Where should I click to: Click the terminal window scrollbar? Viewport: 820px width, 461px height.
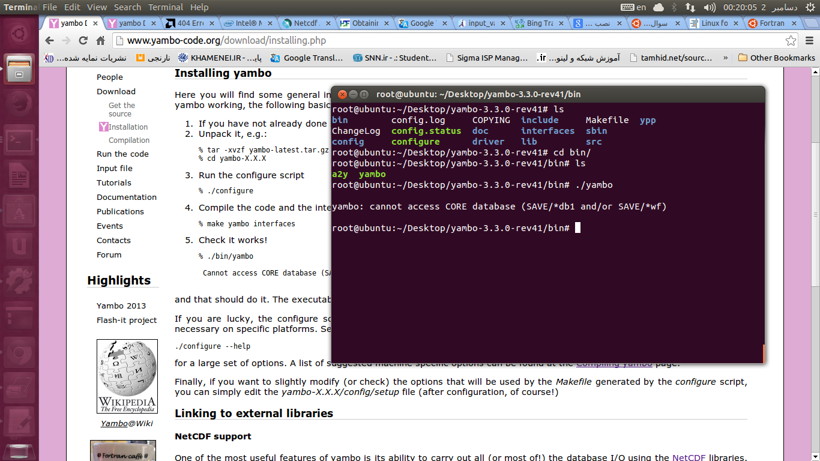(x=763, y=354)
